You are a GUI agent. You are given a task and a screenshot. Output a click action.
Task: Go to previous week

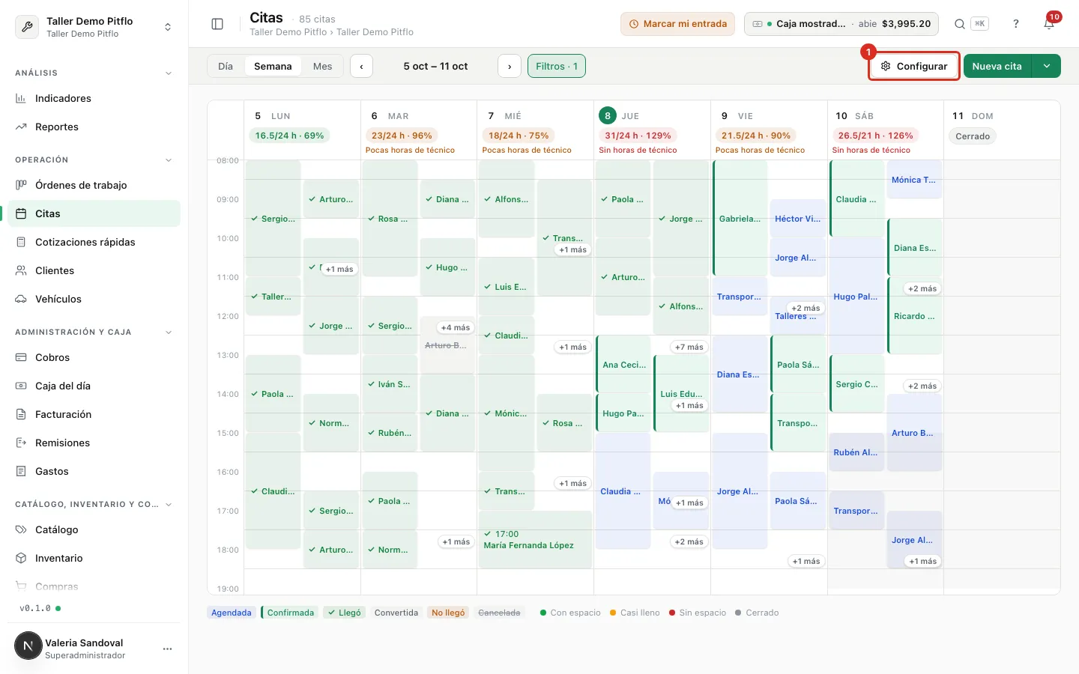click(x=361, y=66)
